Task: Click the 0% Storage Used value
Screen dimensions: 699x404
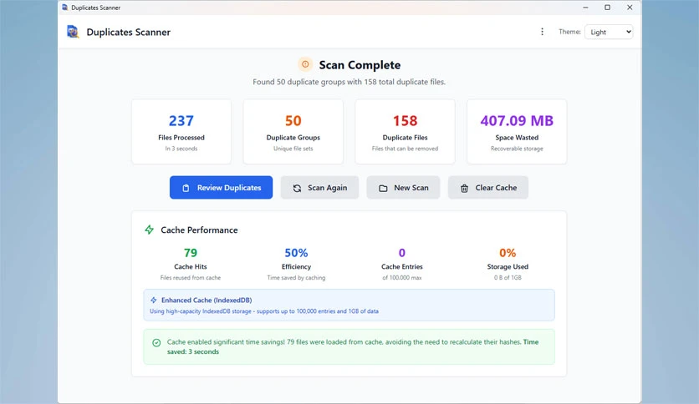Action: [x=508, y=253]
